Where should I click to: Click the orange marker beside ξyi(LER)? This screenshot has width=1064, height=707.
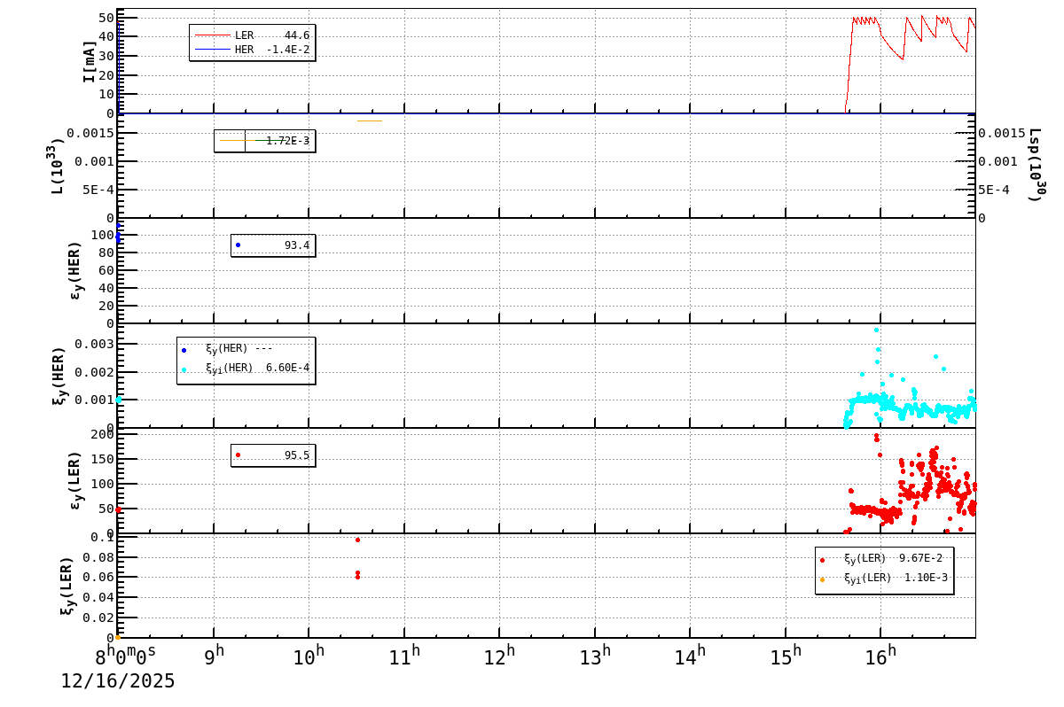click(822, 579)
